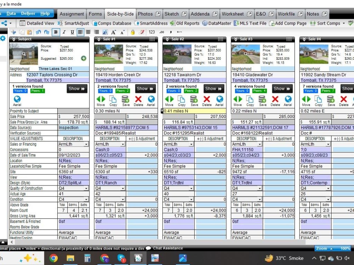
Task: Switch to the Forms tab
Action: click(x=95, y=14)
